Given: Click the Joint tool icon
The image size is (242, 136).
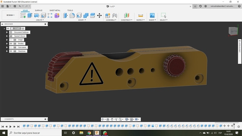Looking at the screenshot, I should pos(115,15).
